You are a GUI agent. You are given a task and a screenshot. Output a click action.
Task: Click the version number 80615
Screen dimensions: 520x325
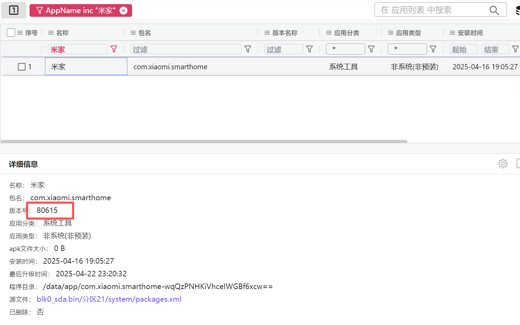click(47, 210)
